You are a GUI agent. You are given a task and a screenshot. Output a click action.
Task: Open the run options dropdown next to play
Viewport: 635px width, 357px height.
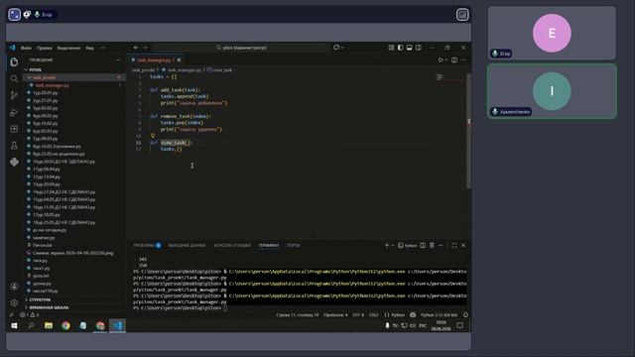(446, 59)
